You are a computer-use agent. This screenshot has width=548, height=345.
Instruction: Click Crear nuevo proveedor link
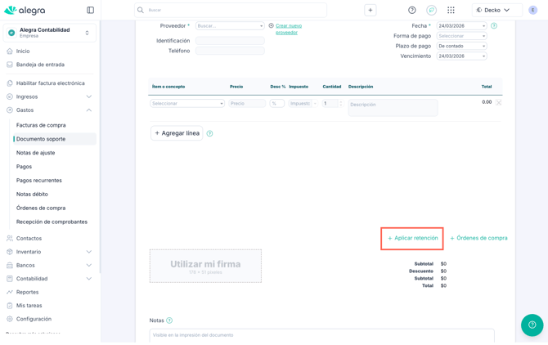(288, 29)
